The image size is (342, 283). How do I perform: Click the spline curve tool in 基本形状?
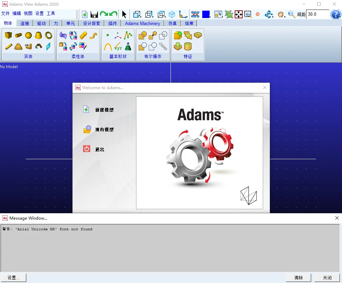pos(128,35)
